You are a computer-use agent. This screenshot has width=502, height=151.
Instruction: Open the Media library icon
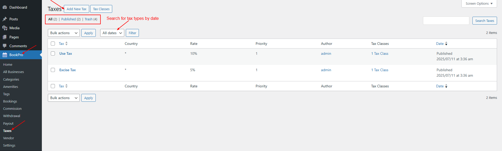pyautogui.click(x=5, y=28)
